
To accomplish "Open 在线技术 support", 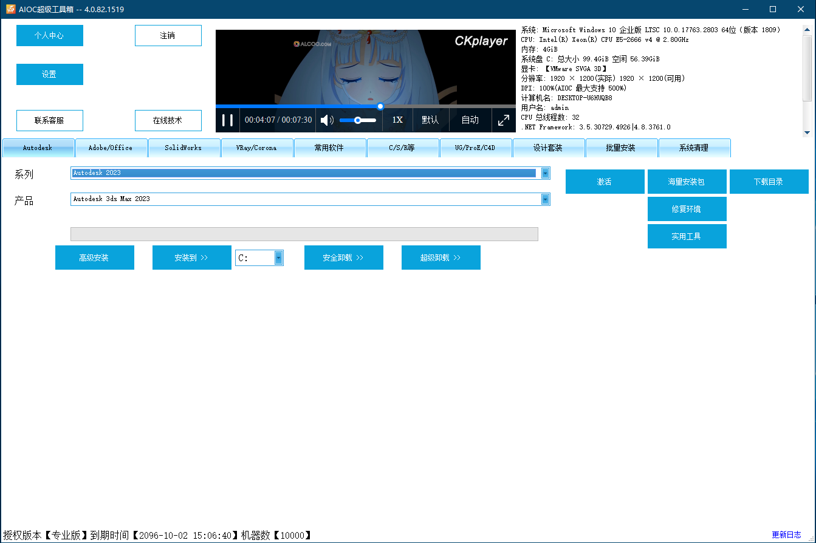I will pyautogui.click(x=168, y=120).
